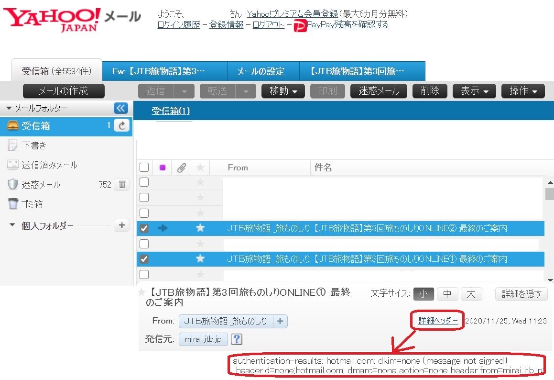Viewport: 554px width, 380px height.
Task: Click the PayPay logo icon
Action: (300, 26)
